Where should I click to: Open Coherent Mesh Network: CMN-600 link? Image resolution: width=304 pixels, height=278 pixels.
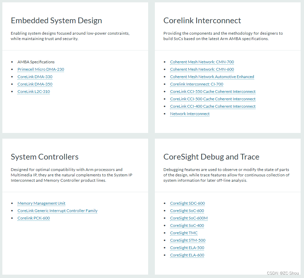coord(202,69)
